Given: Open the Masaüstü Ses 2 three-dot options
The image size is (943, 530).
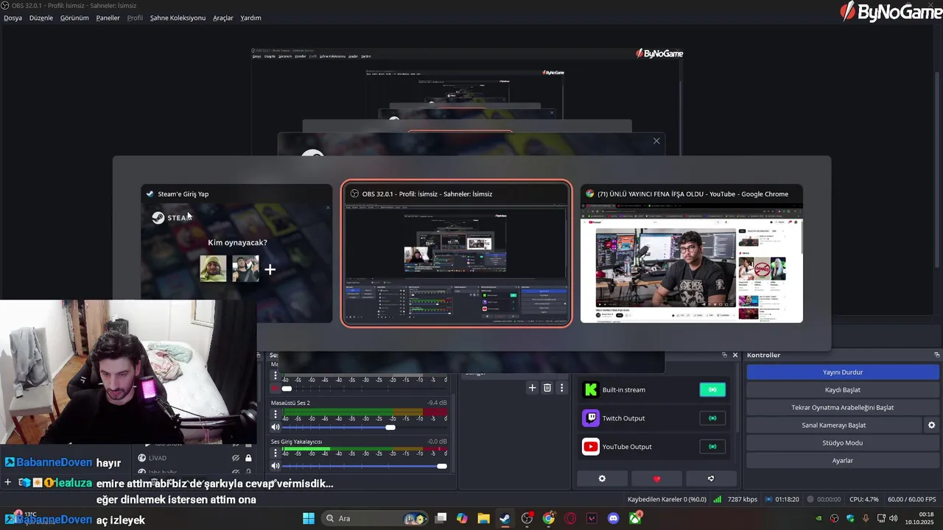Looking at the screenshot, I should click(276, 414).
